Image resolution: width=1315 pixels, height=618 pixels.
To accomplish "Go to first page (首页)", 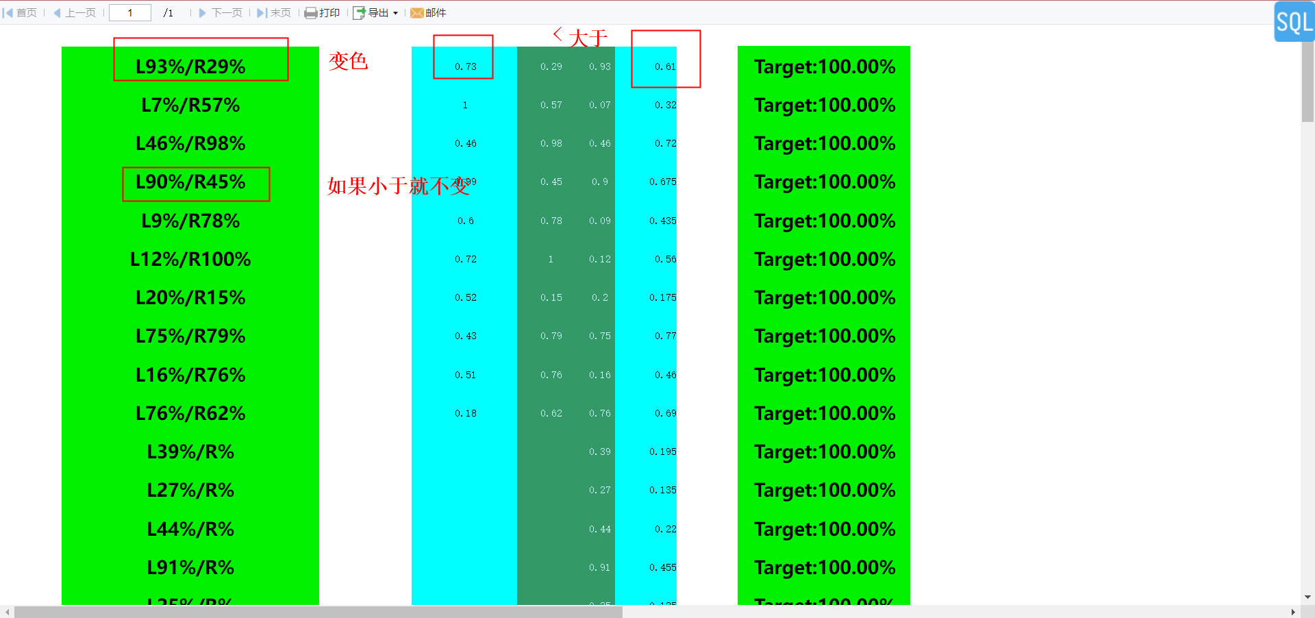I will click(20, 12).
